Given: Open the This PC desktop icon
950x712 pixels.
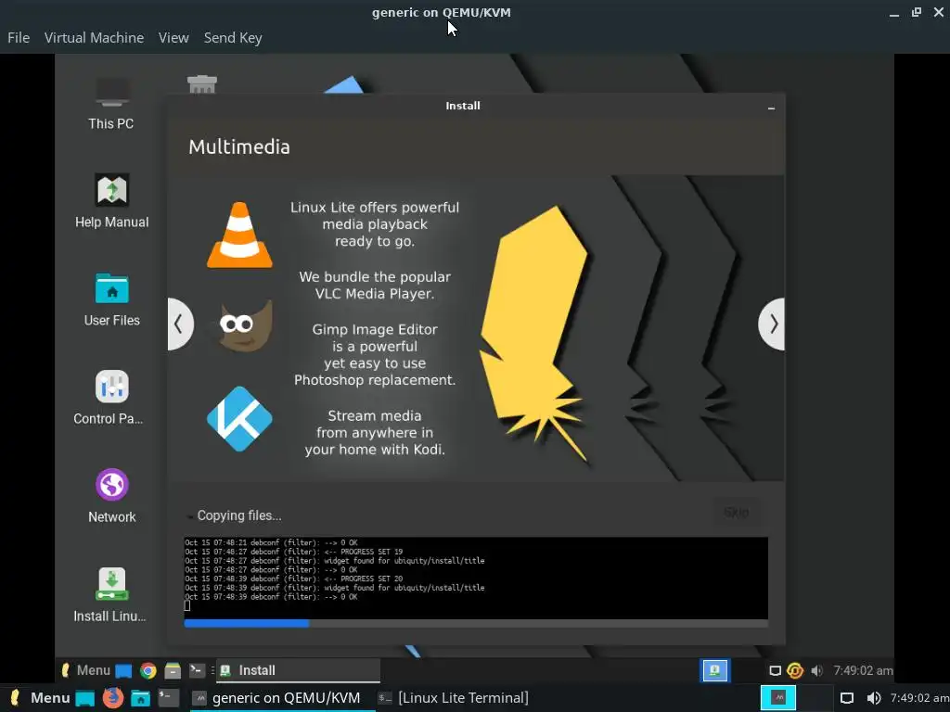Looking at the screenshot, I should (111, 104).
